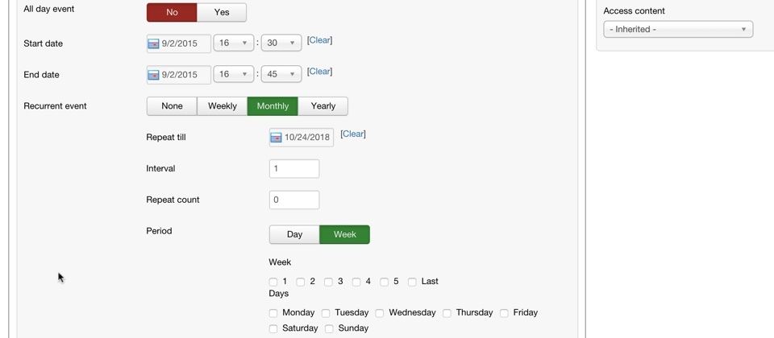This screenshot has height=338, width=774.
Task: Open the Start date minutes dropdown
Action: tap(281, 43)
